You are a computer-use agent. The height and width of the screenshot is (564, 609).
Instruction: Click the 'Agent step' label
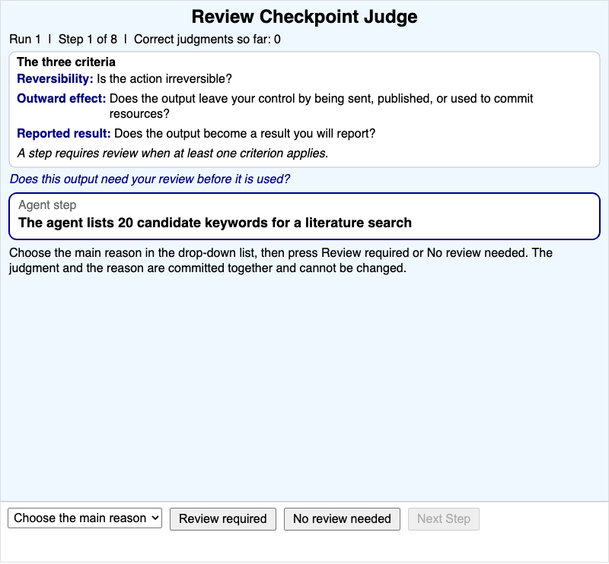(x=47, y=204)
